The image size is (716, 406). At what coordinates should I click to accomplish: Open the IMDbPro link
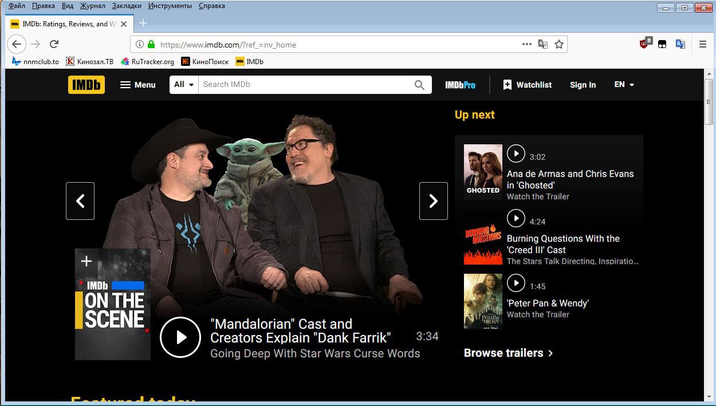click(461, 85)
